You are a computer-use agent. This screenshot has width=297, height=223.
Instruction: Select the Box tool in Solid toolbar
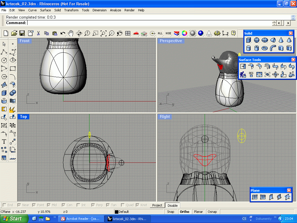[249, 40]
